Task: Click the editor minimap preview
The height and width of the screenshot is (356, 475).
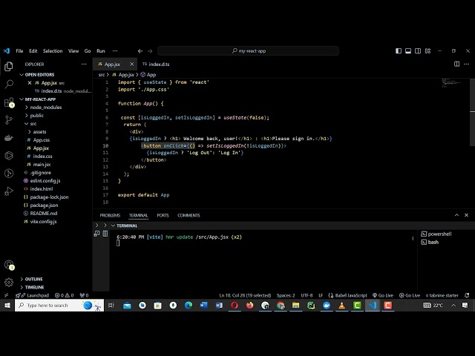Action: 451,82
